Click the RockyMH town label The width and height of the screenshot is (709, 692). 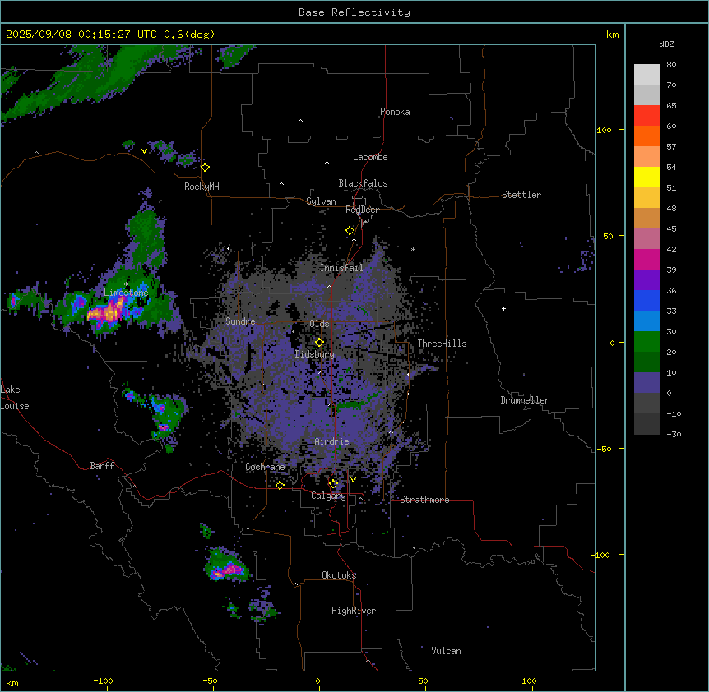[202, 187]
